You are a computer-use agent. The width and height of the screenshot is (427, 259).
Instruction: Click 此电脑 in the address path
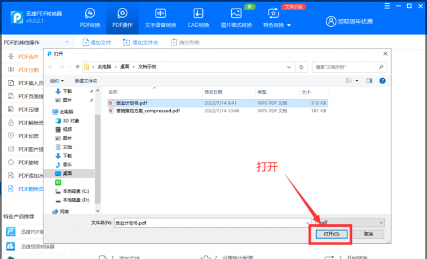(x=104, y=67)
